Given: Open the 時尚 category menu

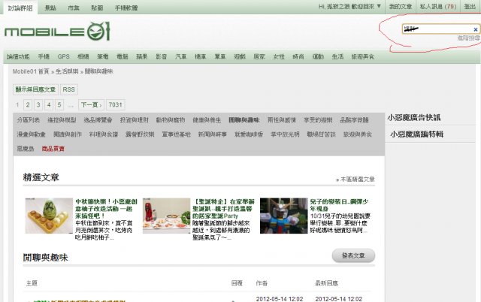Looking at the screenshot, I should [x=298, y=57].
